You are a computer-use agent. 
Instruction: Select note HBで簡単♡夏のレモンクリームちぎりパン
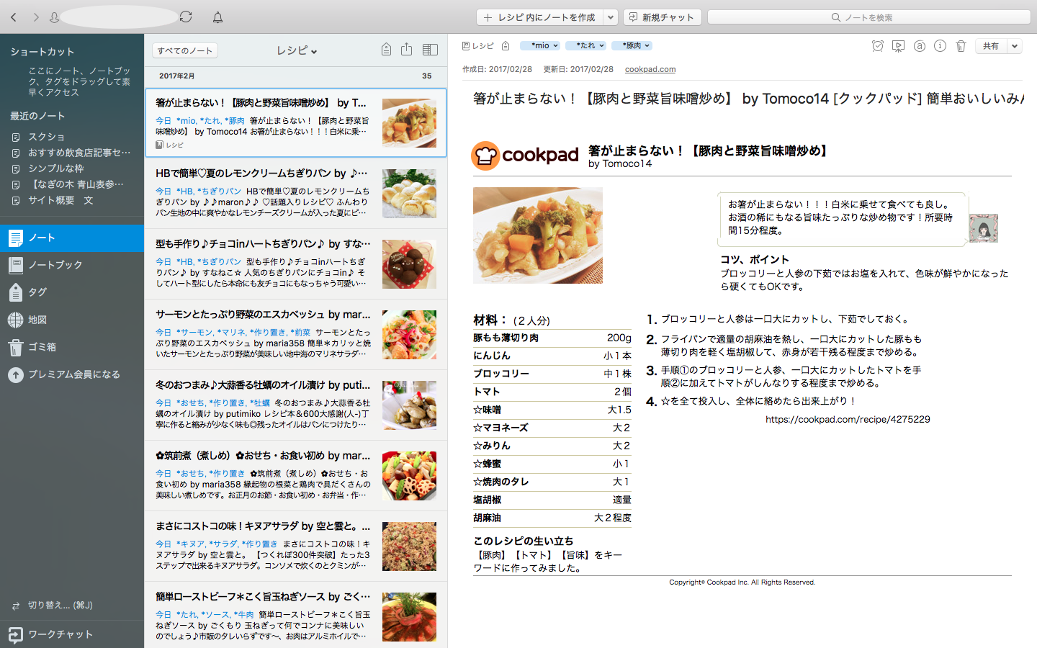click(x=296, y=193)
